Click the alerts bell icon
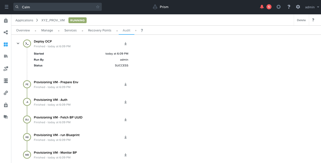This screenshot has height=163, width=321. point(262,7)
